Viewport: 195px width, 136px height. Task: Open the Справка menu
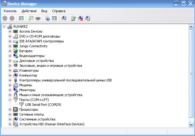59,11
